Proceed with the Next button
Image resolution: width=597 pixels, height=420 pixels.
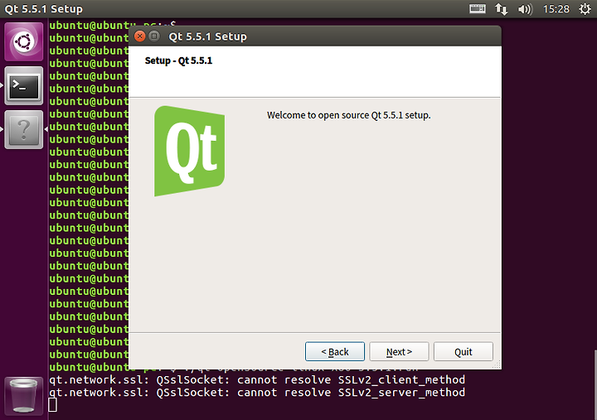point(399,351)
